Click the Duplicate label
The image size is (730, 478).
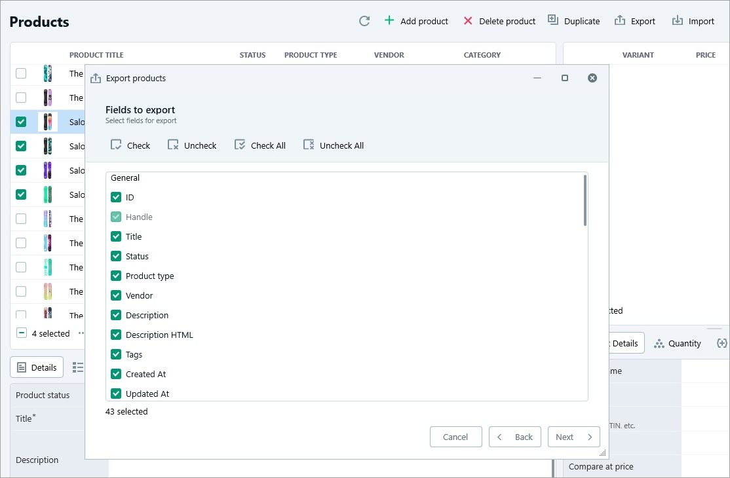coord(582,22)
